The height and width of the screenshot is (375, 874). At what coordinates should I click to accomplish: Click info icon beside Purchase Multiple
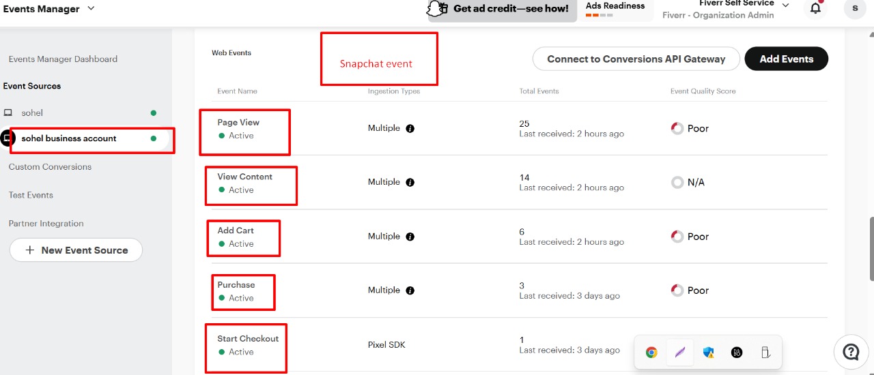point(410,290)
